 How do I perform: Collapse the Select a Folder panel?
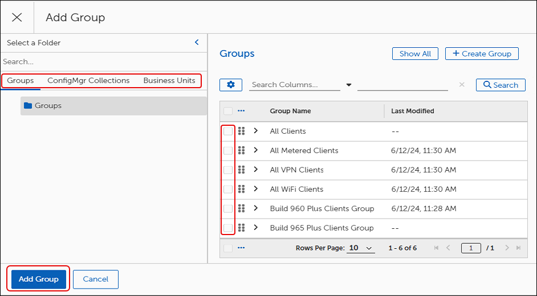197,42
